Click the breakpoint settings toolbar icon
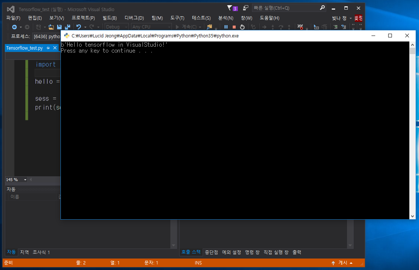The width and height of the screenshot is (419, 270). (300, 27)
